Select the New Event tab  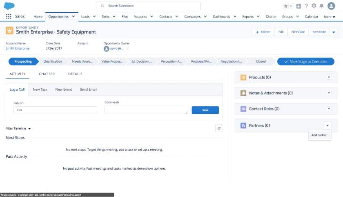[63, 90]
